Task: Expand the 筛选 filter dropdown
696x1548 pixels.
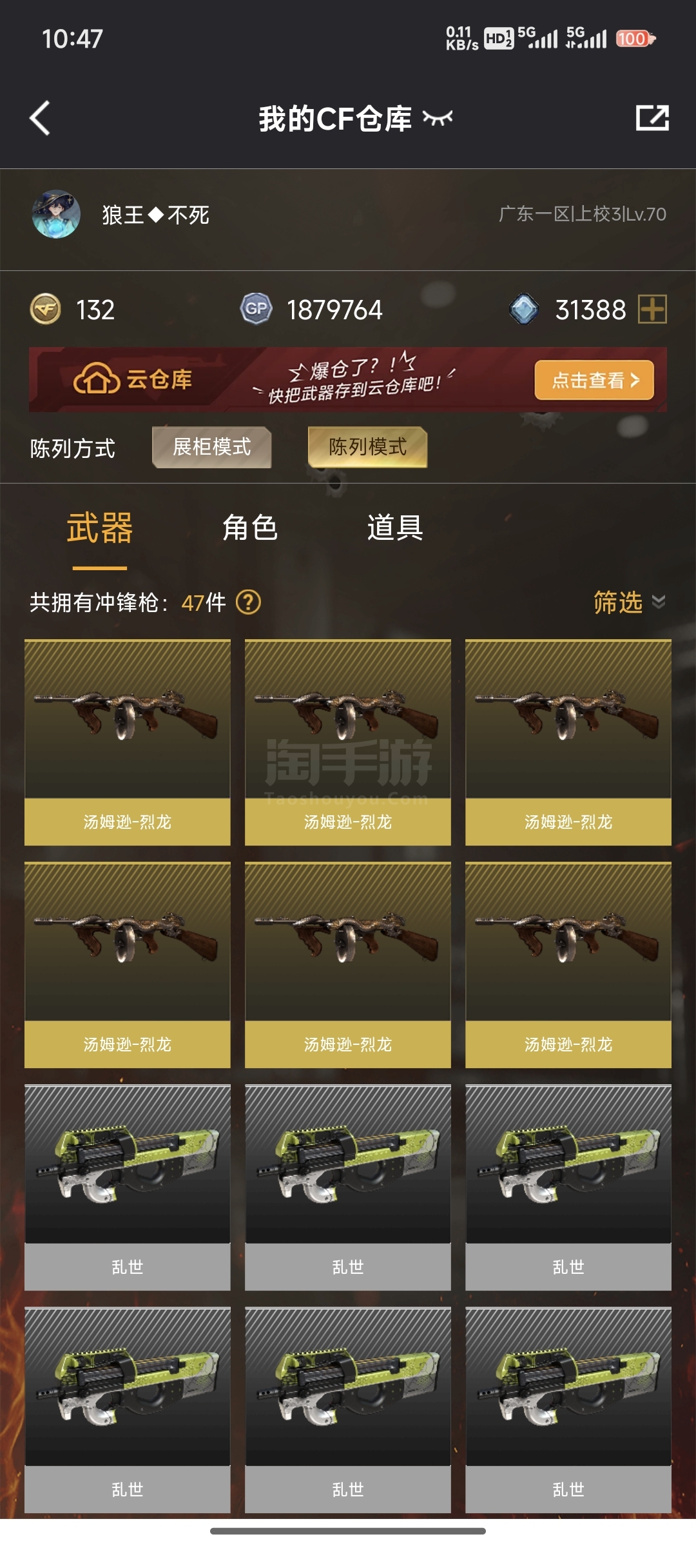Action: (x=629, y=602)
